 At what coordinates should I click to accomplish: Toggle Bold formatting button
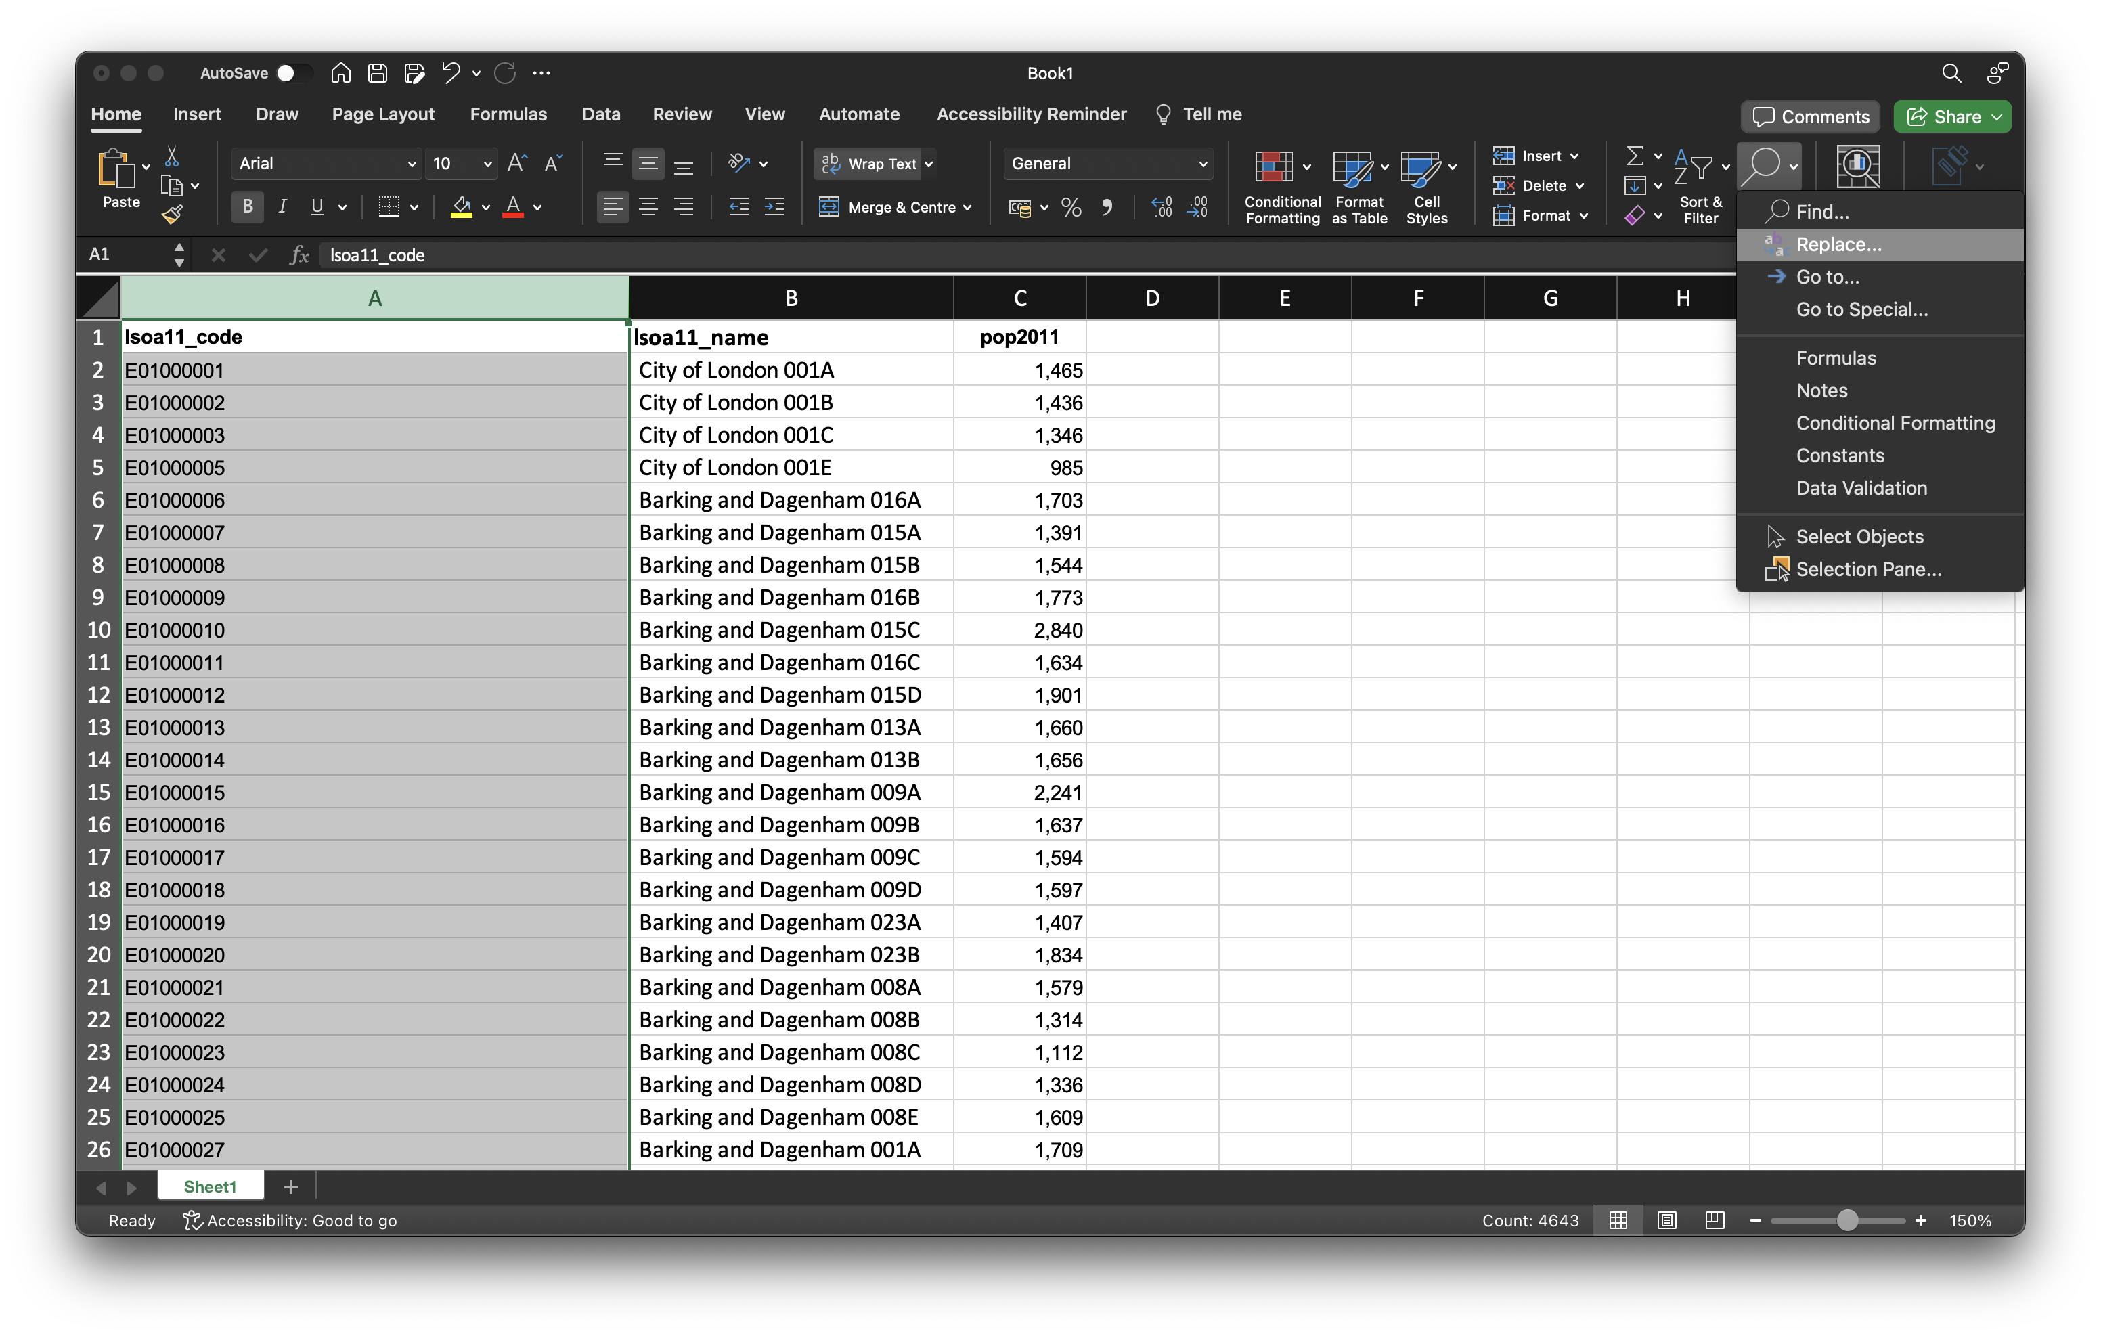[x=248, y=208]
